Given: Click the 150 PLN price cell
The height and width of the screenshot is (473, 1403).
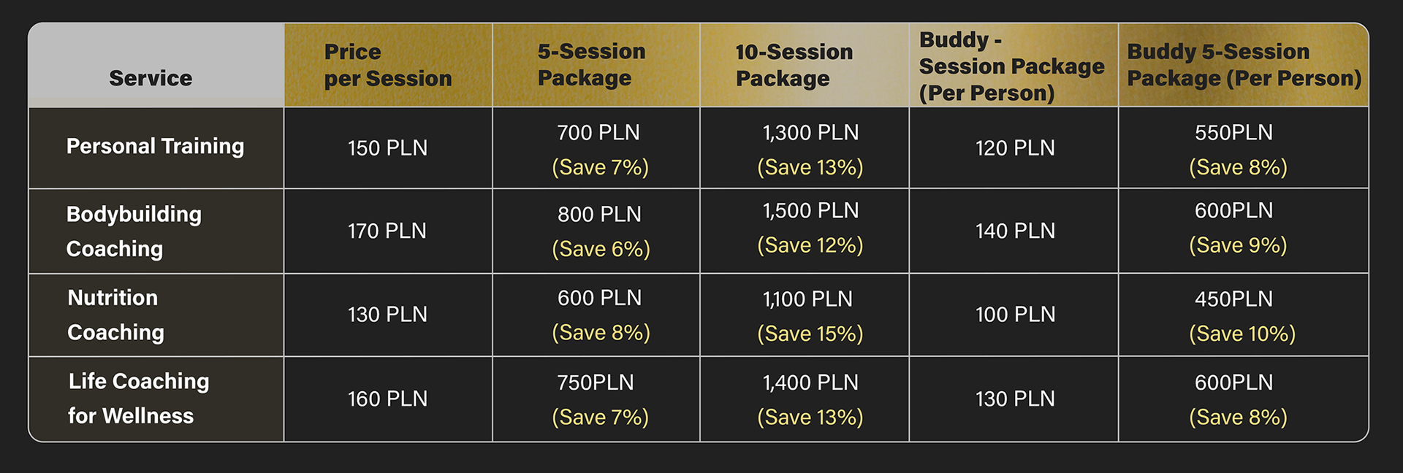Looking at the screenshot, I should [387, 148].
